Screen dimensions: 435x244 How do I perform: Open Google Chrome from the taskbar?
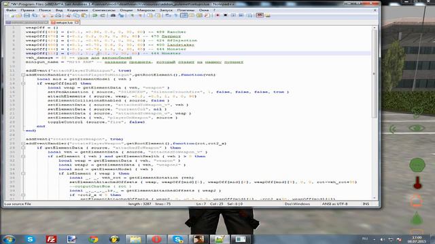94,239
